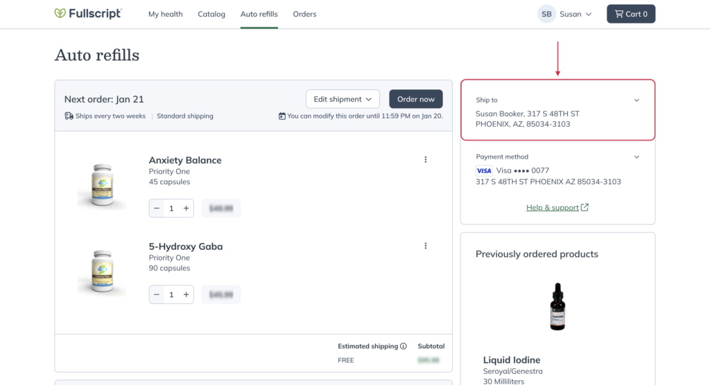
Task: Expand the Ship to section chevron
Action: [637, 100]
